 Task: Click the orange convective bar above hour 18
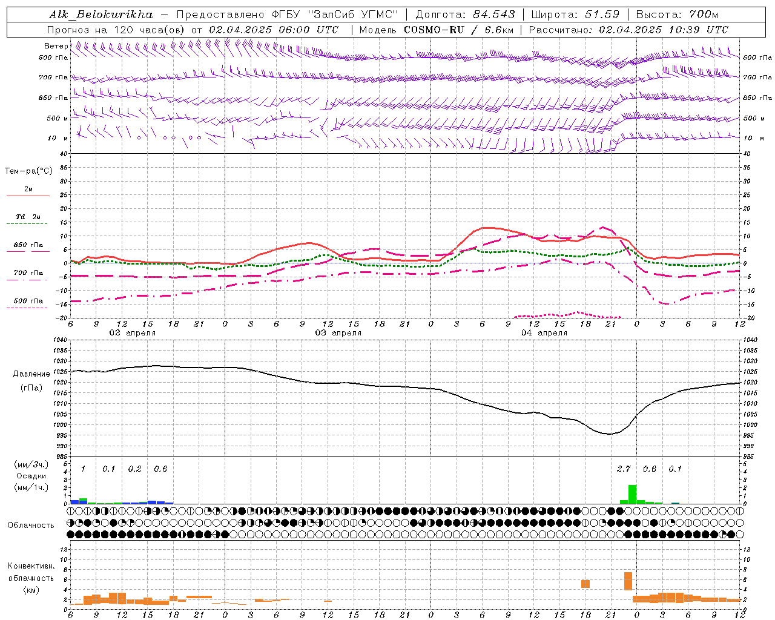[585, 584]
